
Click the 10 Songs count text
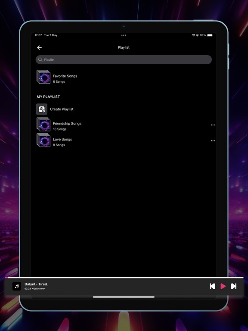[60, 129]
